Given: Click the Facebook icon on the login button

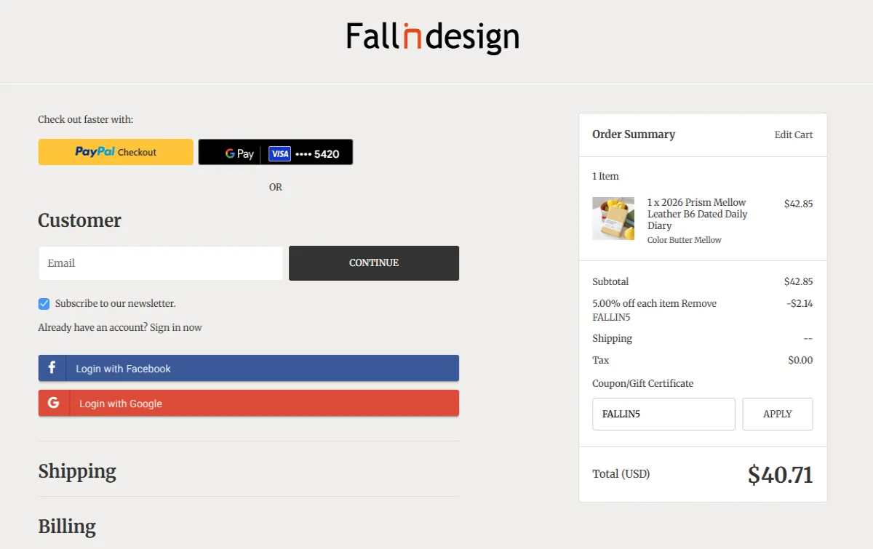Looking at the screenshot, I should tap(52, 368).
